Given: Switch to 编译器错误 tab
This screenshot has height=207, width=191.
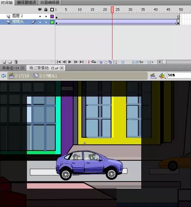Looking at the screenshot, I should tap(27, 3).
